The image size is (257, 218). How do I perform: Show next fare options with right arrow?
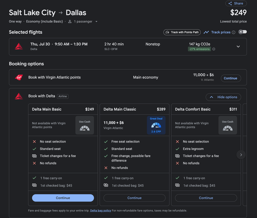[241, 155]
